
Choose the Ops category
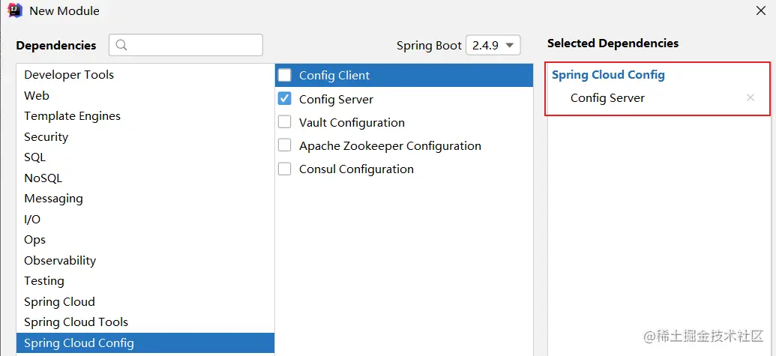(145, 240)
